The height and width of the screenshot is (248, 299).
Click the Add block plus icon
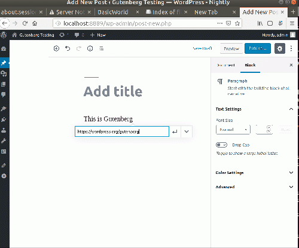click(x=56, y=48)
